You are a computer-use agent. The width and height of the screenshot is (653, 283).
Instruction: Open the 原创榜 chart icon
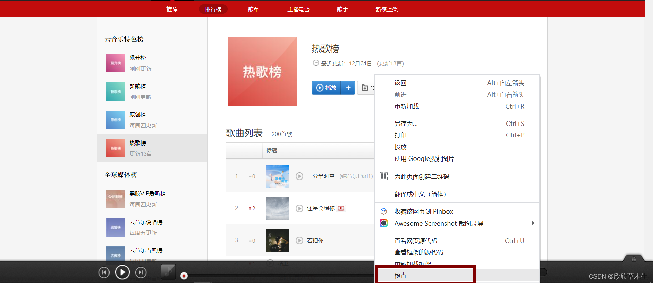[x=116, y=120]
